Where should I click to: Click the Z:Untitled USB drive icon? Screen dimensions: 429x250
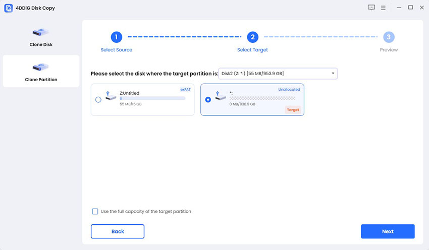tap(110, 96)
